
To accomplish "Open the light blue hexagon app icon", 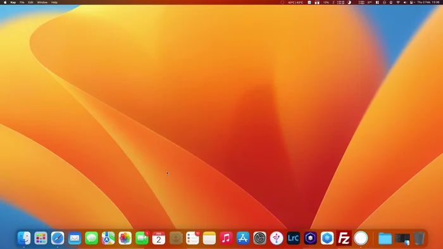I will point(327,238).
